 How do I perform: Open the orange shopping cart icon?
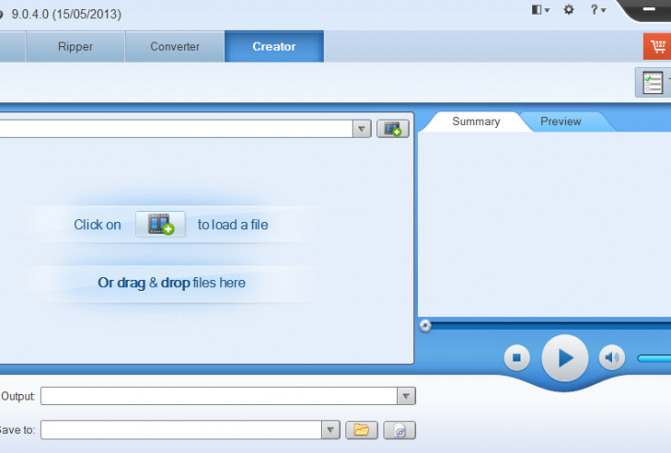[656, 46]
